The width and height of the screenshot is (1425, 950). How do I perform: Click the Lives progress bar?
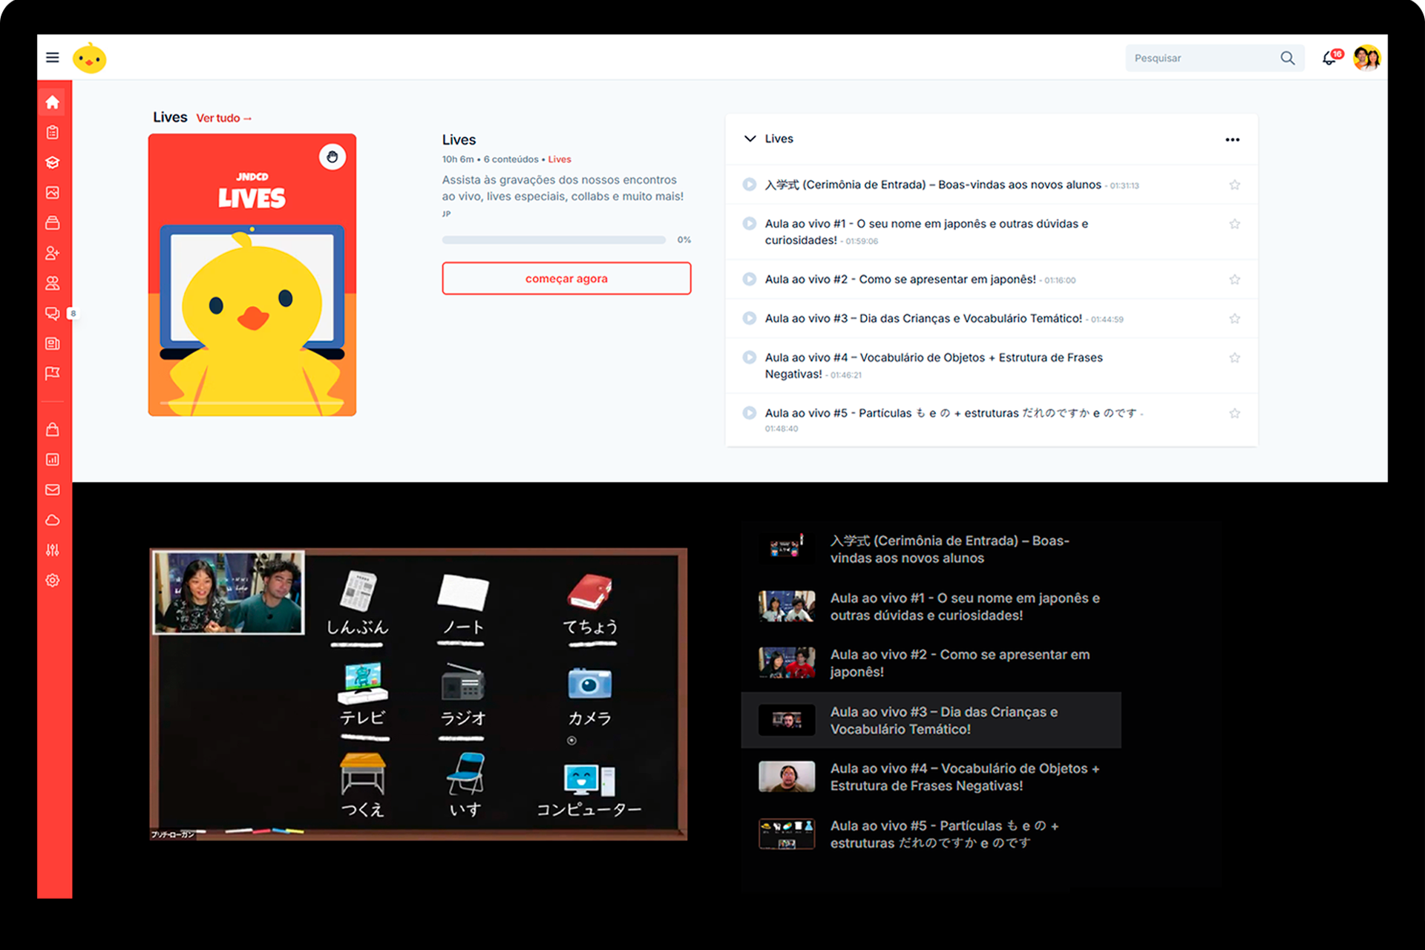[x=554, y=240]
